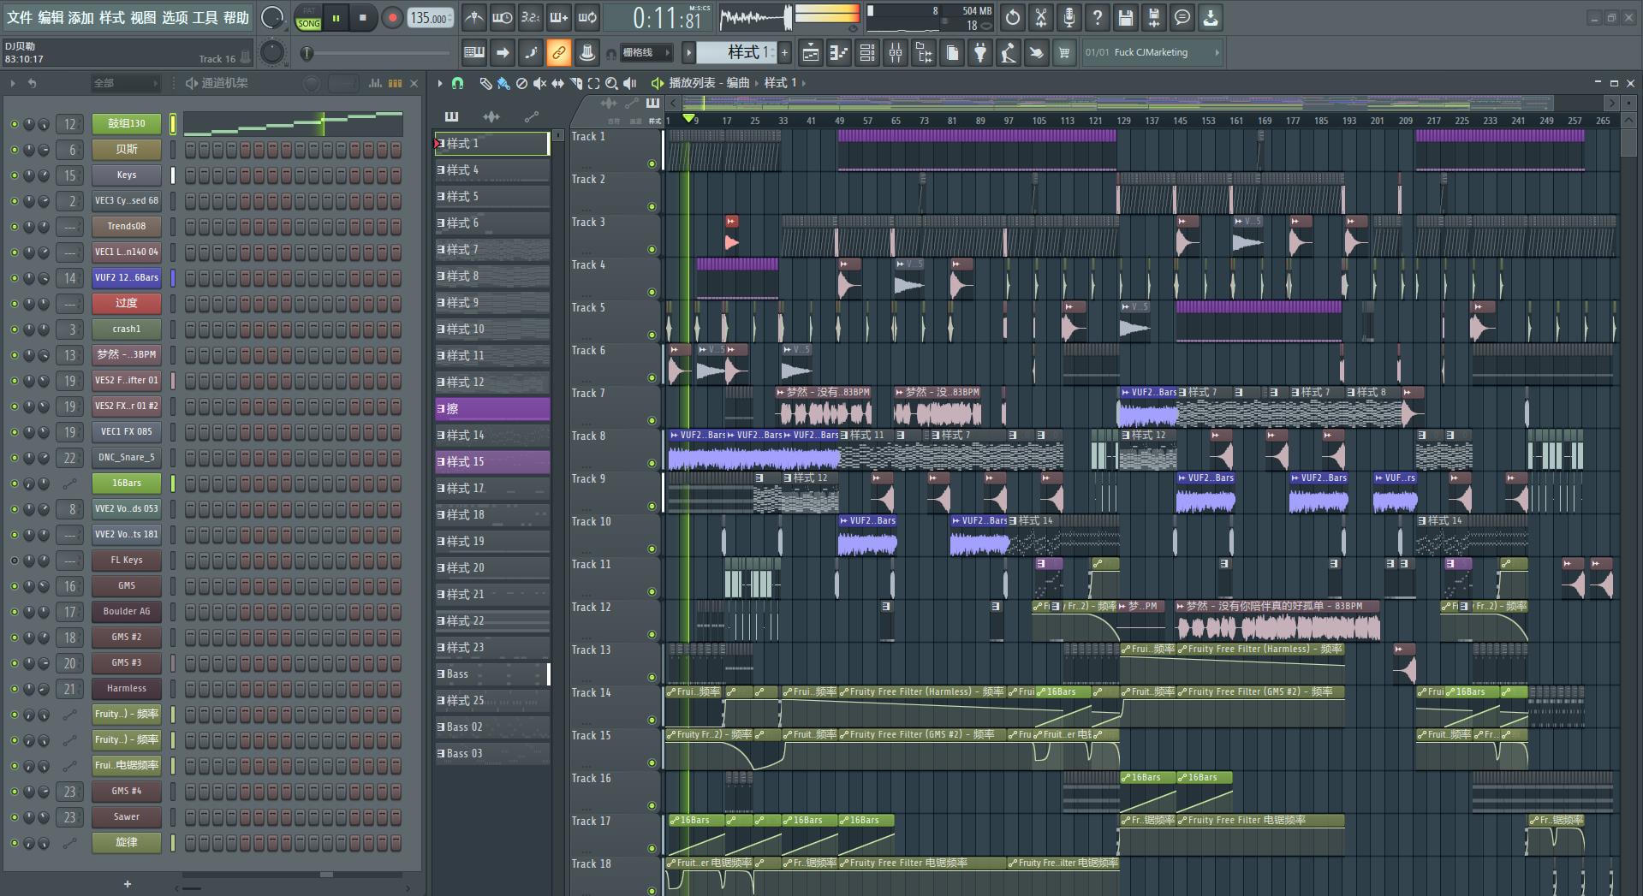Open the 编辑 menu
Image resolution: width=1643 pixels, height=896 pixels.
(50, 17)
